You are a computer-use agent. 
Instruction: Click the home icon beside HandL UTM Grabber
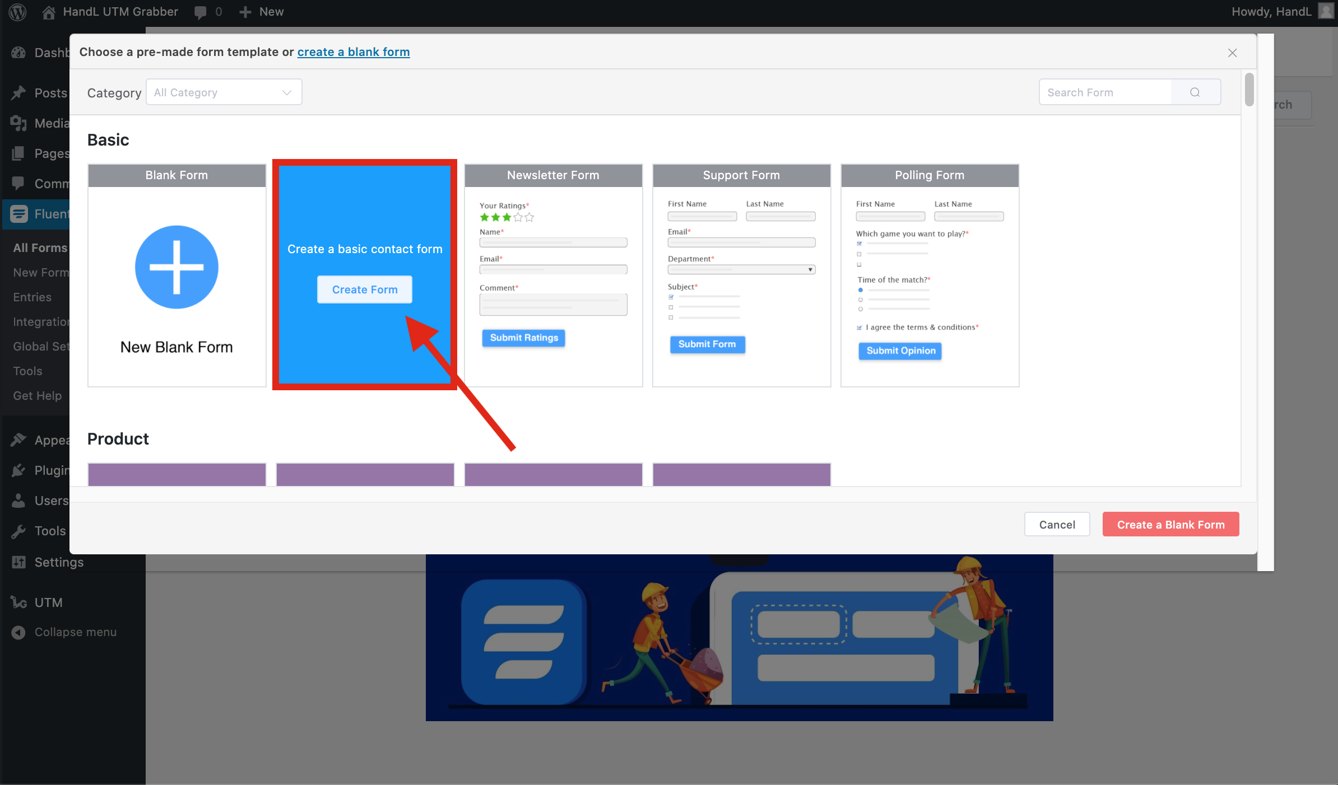tap(49, 12)
